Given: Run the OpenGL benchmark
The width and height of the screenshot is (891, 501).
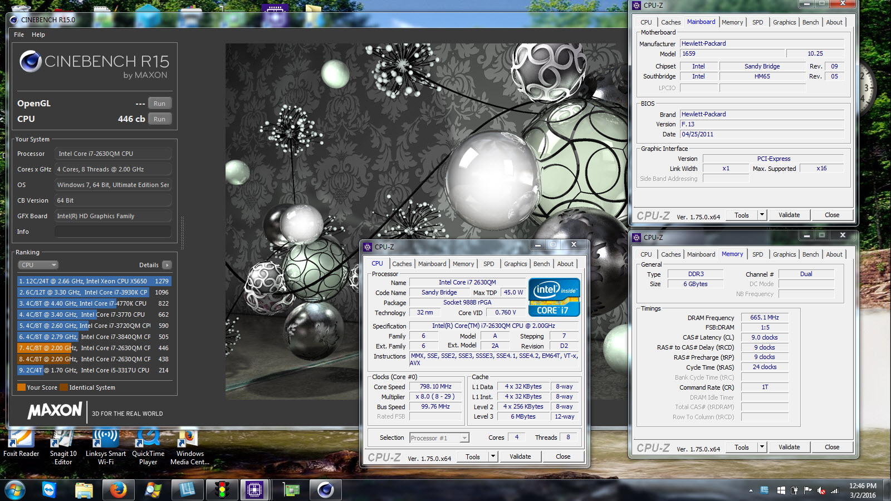Looking at the screenshot, I should [160, 104].
